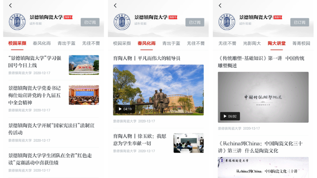This screenshot has height=178, width=317.
Task: Open 中国陶瓷文化三十讲 video thumbnail
Action: pos(263,168)
